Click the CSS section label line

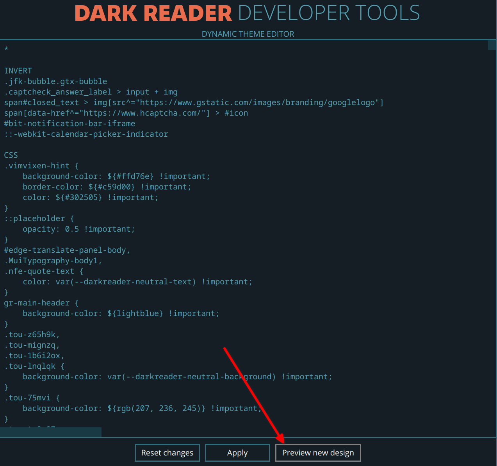pyautogui.click(x=11, y=155)
